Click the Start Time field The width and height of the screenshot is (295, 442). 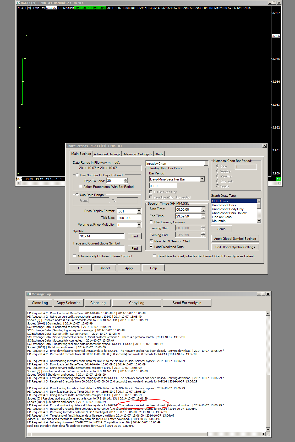point(188,209)
